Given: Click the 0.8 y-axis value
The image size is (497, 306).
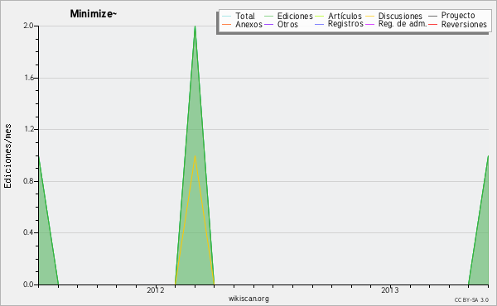Looking at the screenshot, I should click(x=28, y=181).
